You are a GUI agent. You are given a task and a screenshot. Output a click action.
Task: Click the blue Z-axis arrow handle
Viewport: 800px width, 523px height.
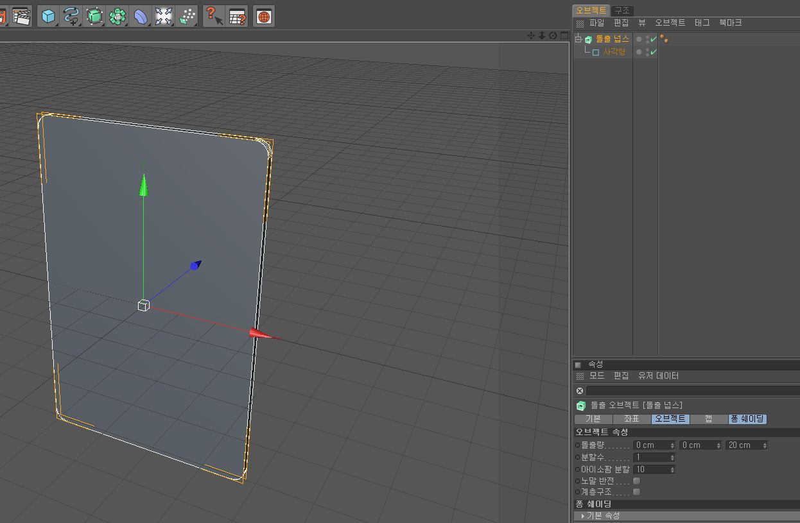coord(195,265)
